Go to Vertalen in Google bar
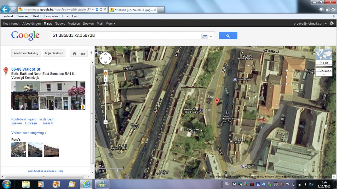Viewport: 337px width, 189px height. [x=74, y=23]
